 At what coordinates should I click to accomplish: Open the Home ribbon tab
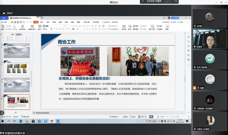click(x=36, y=22)
